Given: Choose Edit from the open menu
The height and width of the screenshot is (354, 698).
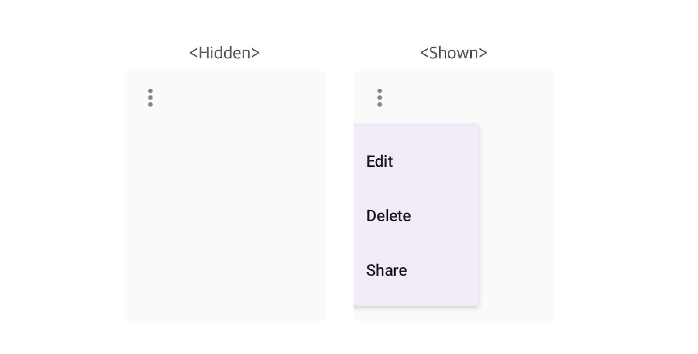Looking at the screenshot, I should 379,161.
